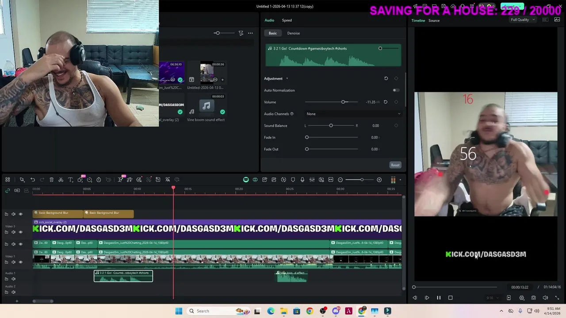Reset the Volume value
This screenshot has height=318, width=566.
click(386, 102)
